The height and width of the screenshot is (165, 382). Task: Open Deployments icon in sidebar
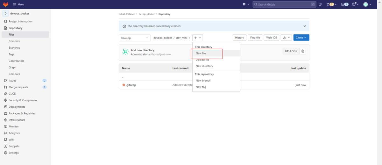tap(5, 107)
